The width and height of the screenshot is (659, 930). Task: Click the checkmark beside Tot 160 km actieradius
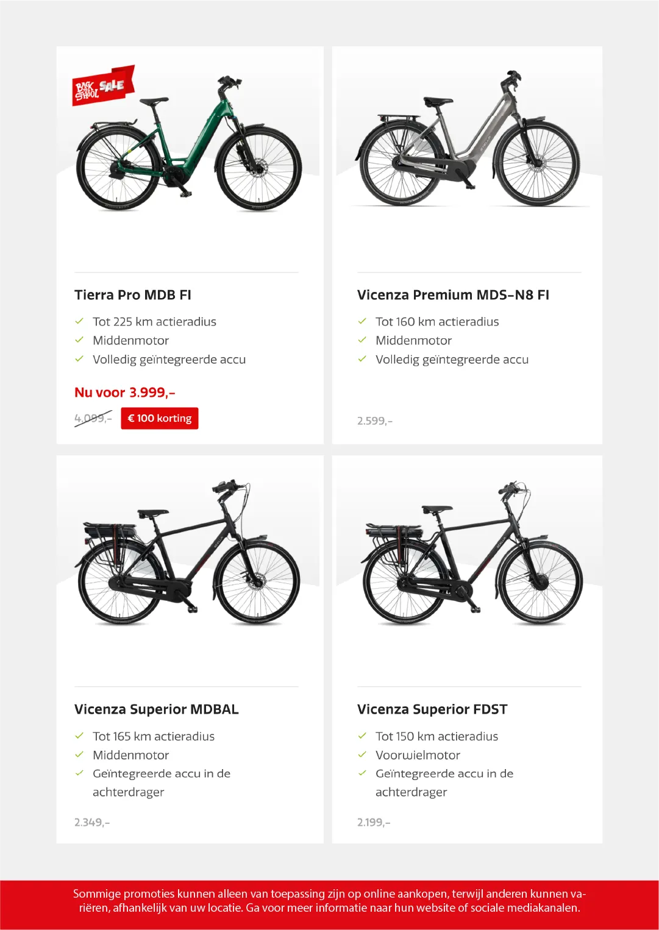pyautogui.click(x=362, y=321)
